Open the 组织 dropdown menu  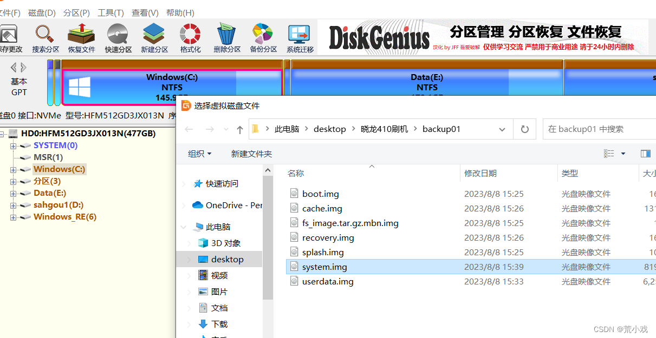click(200, 154)
